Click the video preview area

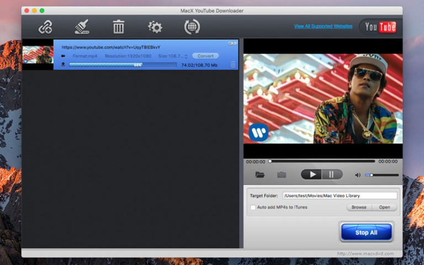pos(323,98)
